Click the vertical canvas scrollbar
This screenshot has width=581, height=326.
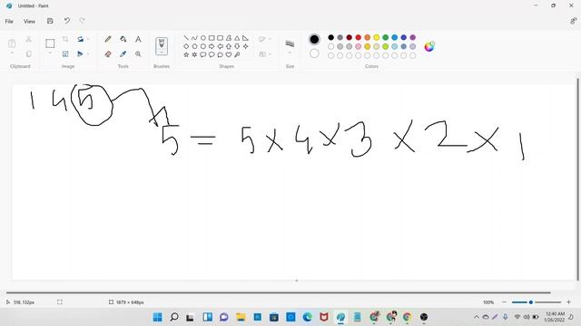[x=577, y=179]
